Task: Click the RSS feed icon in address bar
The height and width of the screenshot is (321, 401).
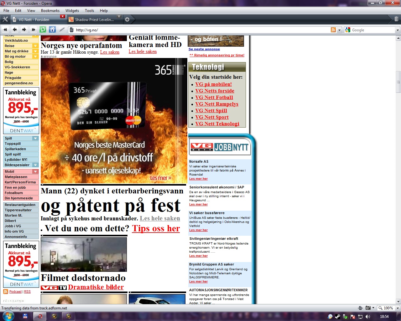Action: click(333, 30)
